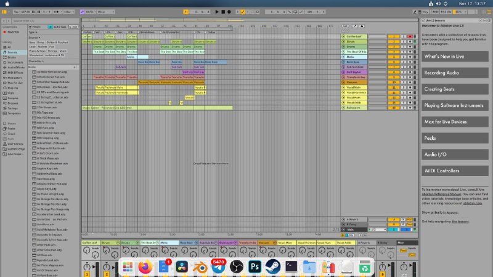Image resolution: width=493 pixels, height=277 pixels.
Task: Toggle the Draw Mode pencil icon
Action: click(x=415, y=12)
